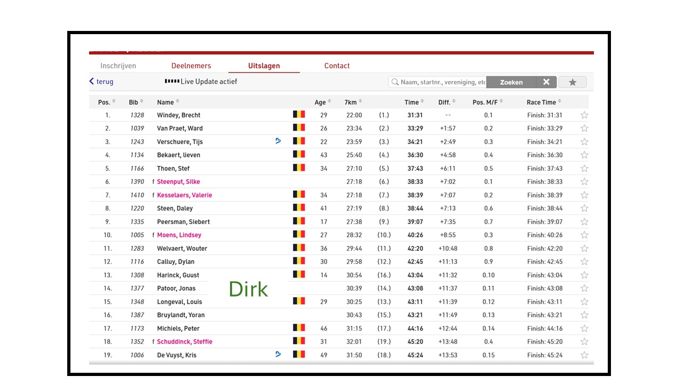Clear the search with the X button

point(546,82)
